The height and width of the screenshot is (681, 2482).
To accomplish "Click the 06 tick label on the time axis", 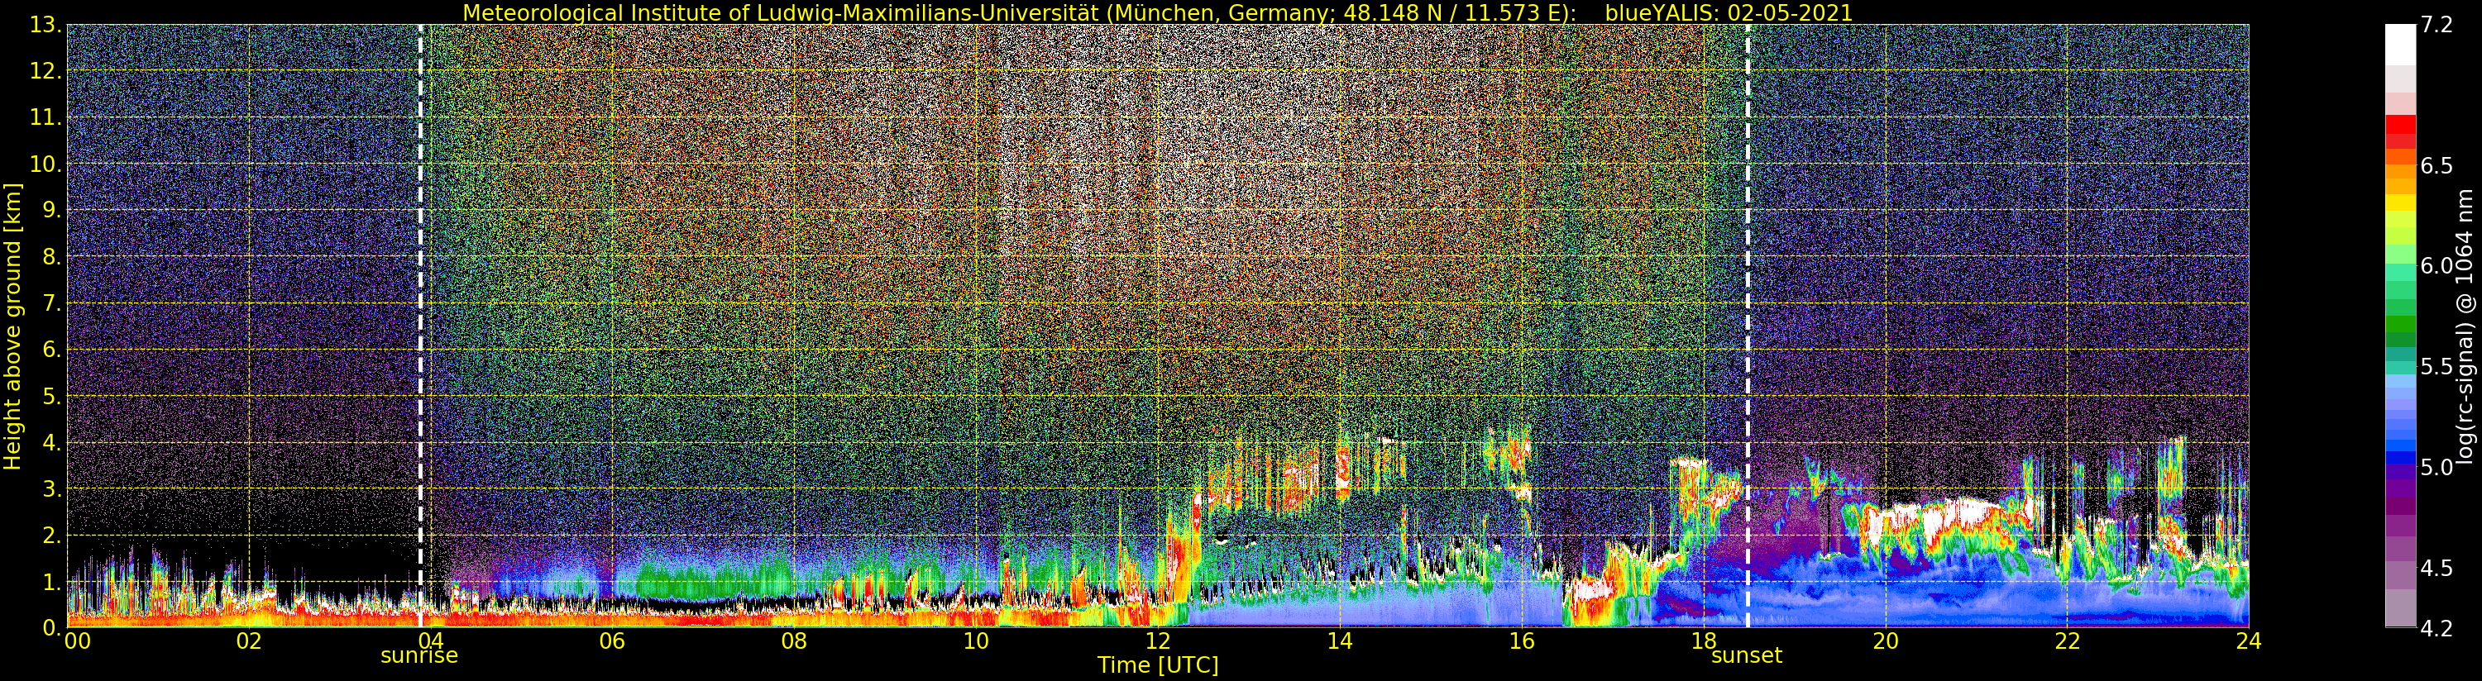I will tap(612, 641).
